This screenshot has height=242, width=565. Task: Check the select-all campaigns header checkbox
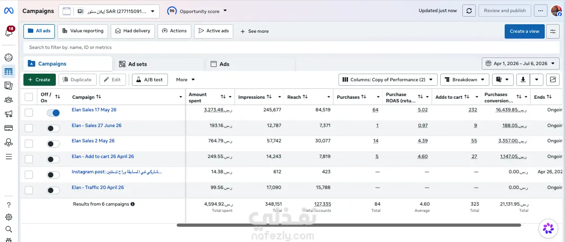(29, 97)
